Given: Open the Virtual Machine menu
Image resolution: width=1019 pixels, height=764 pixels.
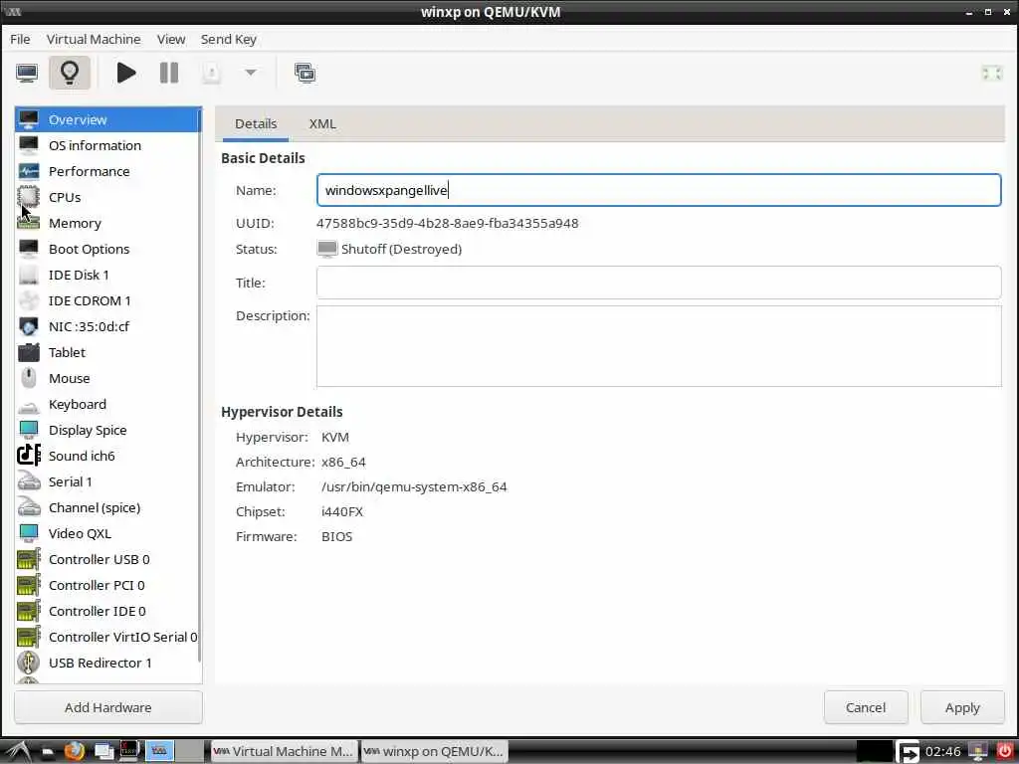Looking at the screenshot, I should pos(94,39).
